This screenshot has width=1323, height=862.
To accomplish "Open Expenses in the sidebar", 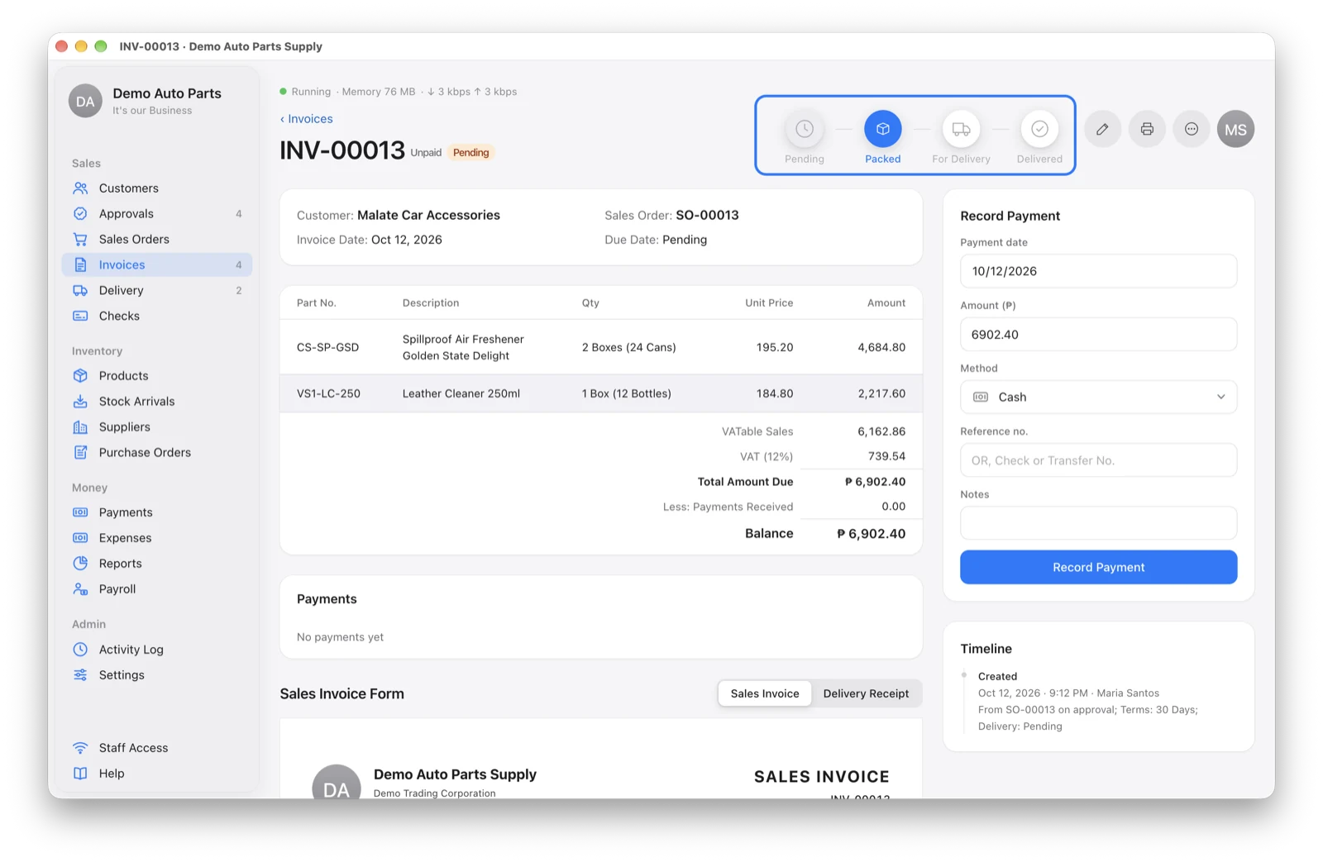I will pos(157,538).
